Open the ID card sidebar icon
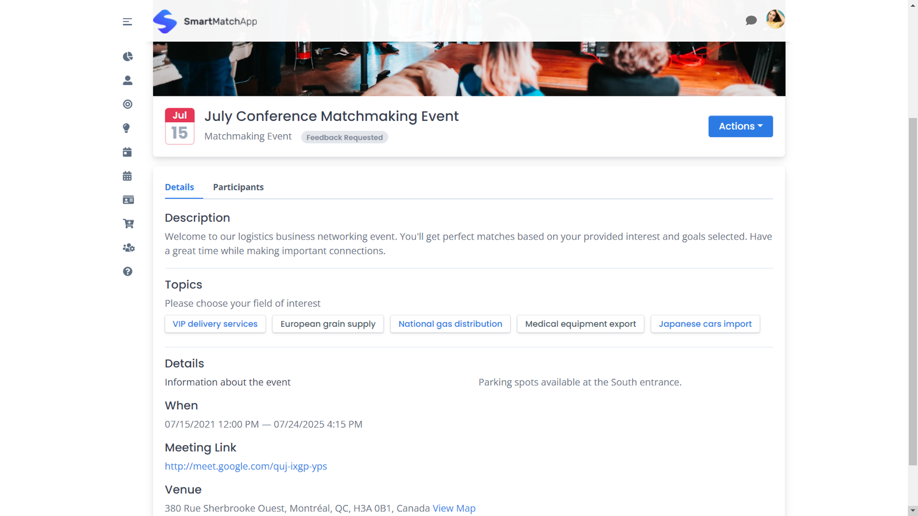Viewport: 918px width, 516px height. (x=128, y=200)
